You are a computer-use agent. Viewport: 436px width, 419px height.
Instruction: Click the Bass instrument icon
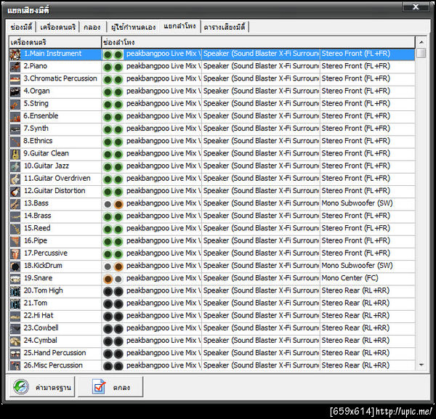[15, 204]
